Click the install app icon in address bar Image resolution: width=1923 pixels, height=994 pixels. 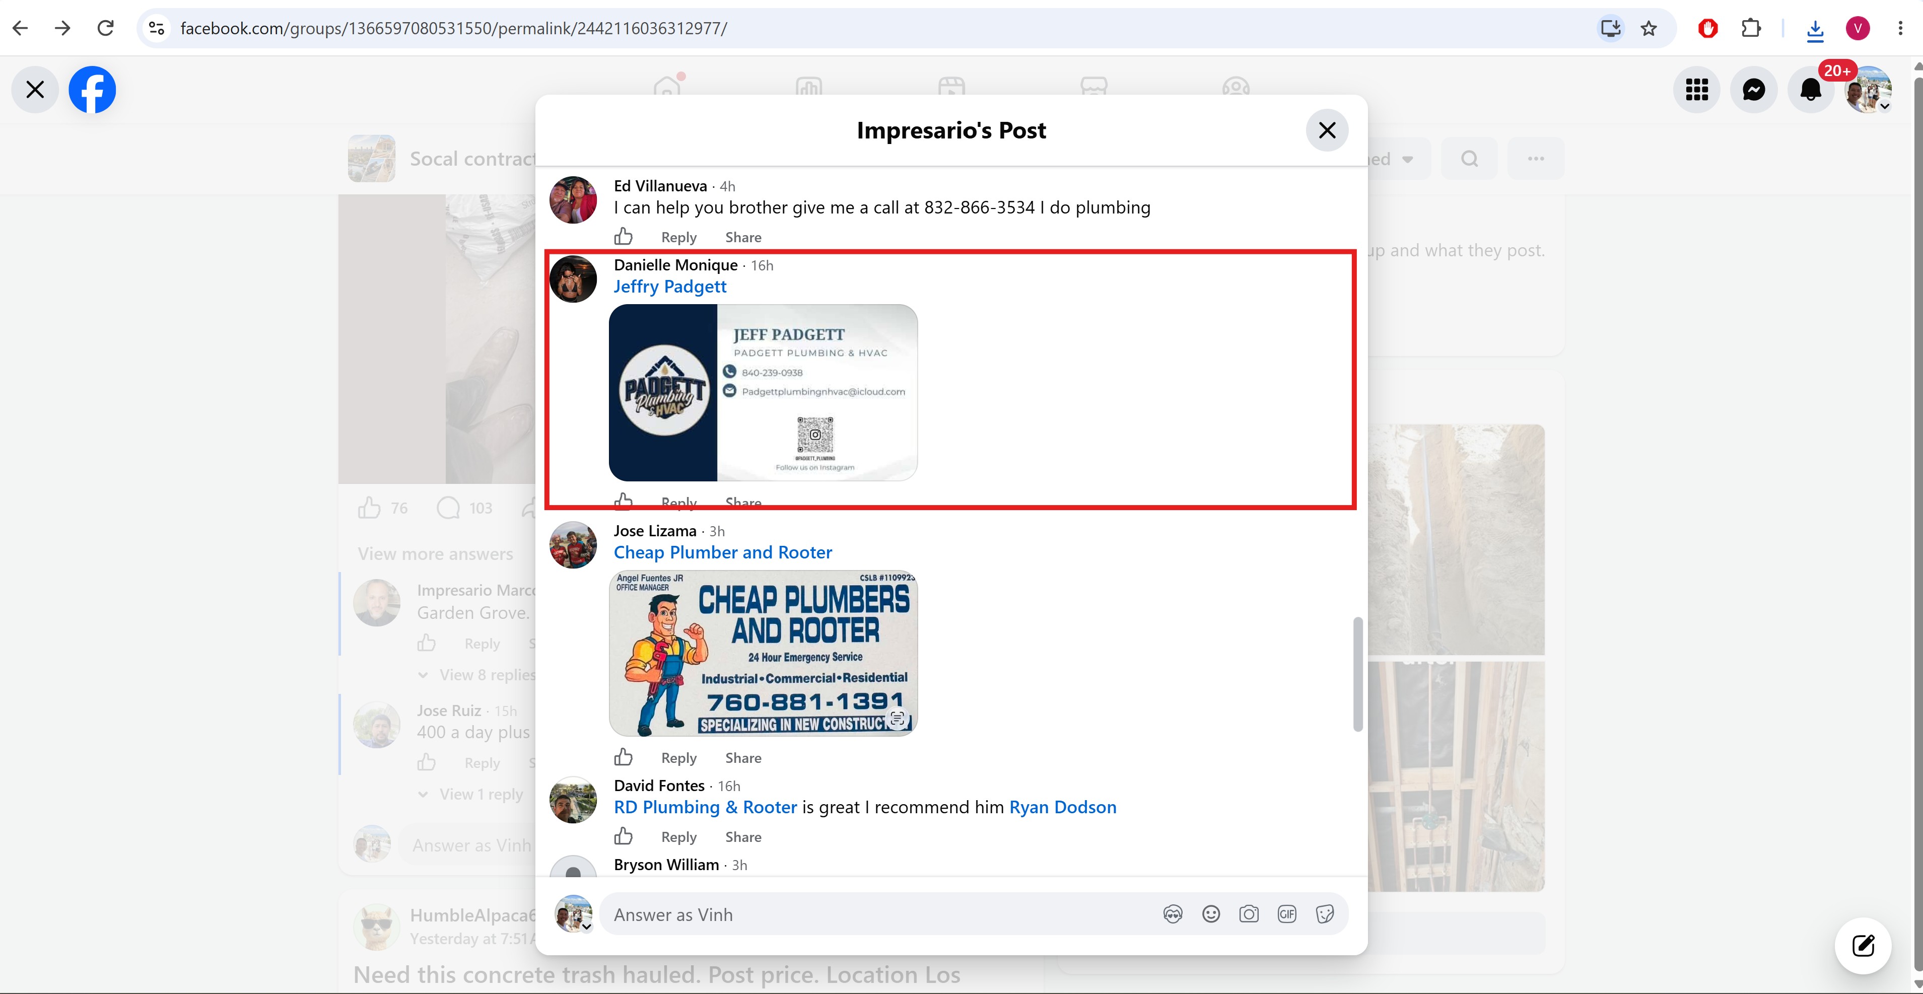(1610, 28)
